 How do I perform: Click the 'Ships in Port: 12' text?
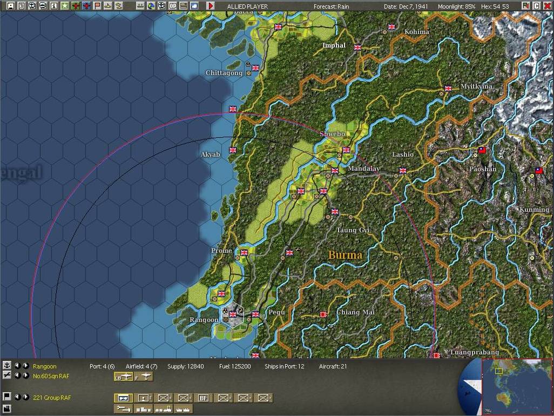(285, 366)
